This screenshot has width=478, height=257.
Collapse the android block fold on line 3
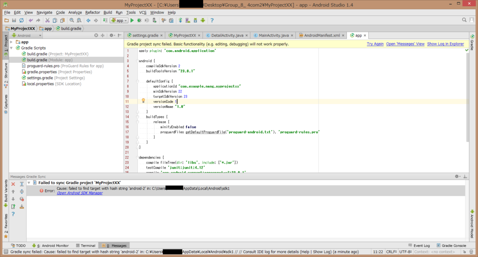138,61
